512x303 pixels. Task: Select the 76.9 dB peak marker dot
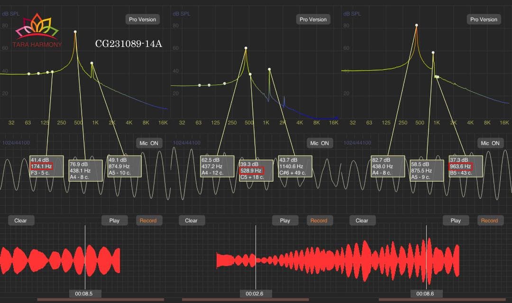pyautogui.click(x=75, y=32)
